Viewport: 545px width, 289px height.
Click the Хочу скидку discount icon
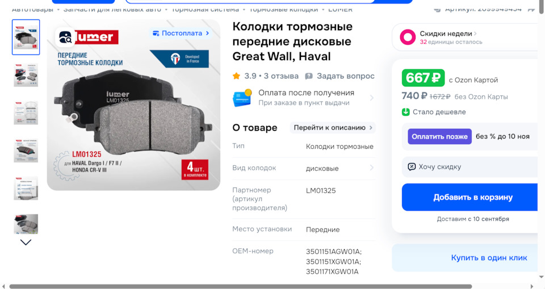point(412,167)
